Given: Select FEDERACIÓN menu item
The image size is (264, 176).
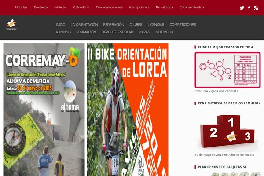Looking at the screenshot, I should (114, 25).
